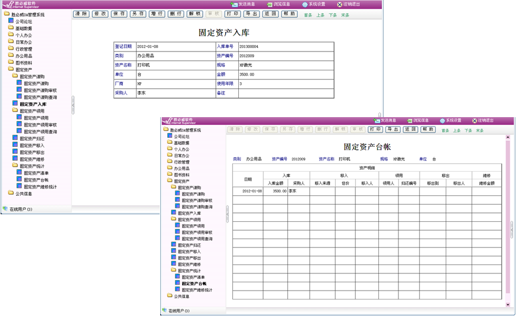Image resolution: width=516 pixels, height=316 pixels.
Task: Click 固定资产归还 icon in 固定资产入库 window tree
Action: [x=15, y=138]
